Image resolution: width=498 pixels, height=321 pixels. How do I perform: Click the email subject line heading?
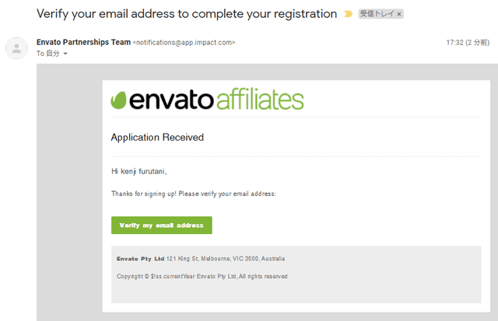(x=187, y=14)
